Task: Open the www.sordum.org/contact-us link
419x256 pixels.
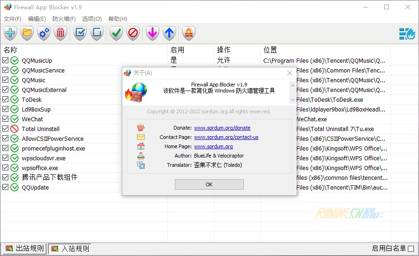Action: (x=226, y=137)
